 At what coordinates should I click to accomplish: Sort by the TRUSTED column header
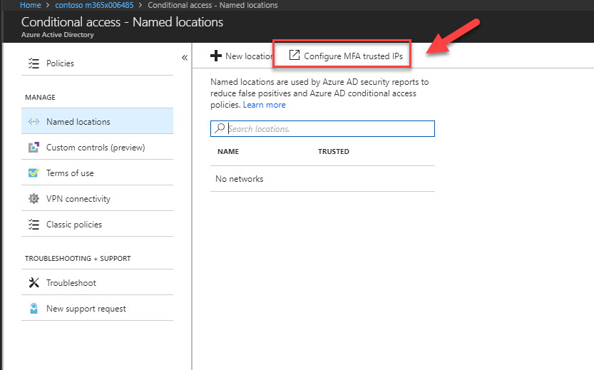pos(334,151)
